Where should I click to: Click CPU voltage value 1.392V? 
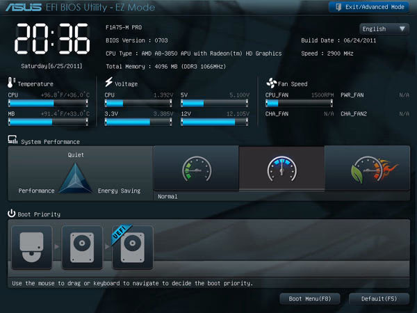(x=163, y=95)
